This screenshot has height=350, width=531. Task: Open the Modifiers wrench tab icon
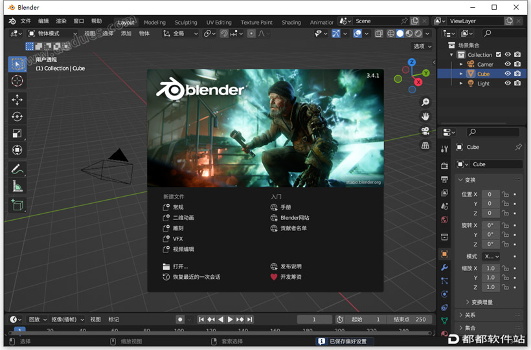[x=445, y=267]
